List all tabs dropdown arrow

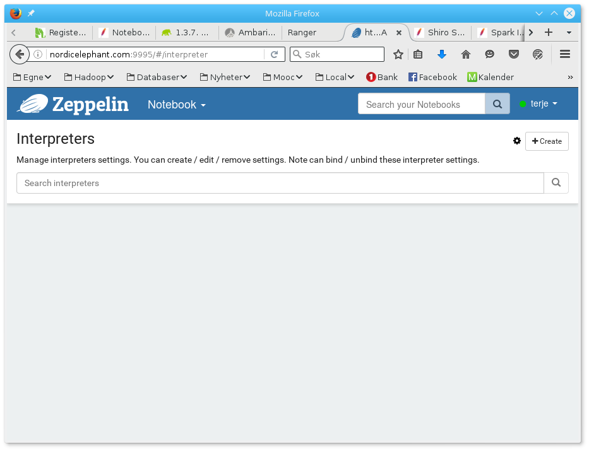point(569,33)
